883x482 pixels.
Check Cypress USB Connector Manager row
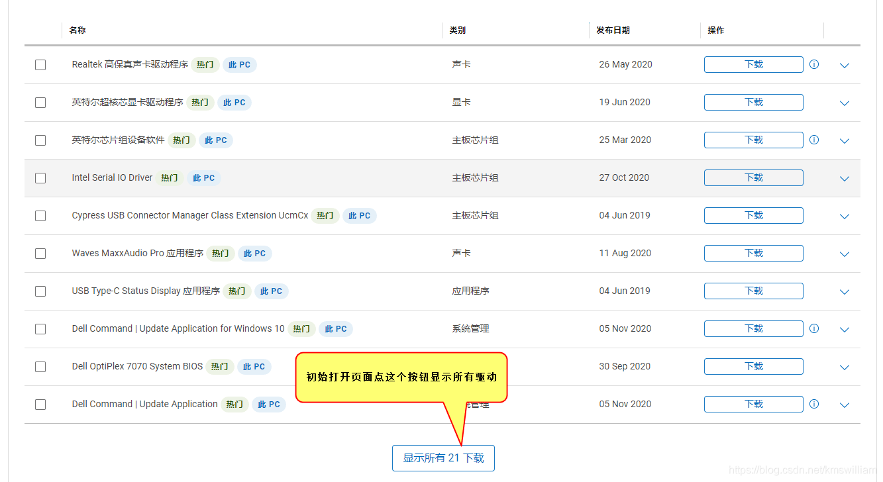click(40, 216)
